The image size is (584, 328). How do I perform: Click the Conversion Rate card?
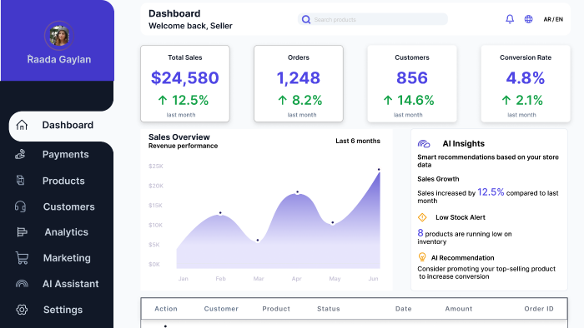tap(525, 83)
